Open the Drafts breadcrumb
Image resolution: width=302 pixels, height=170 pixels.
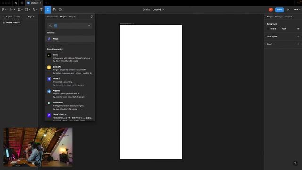146,9
